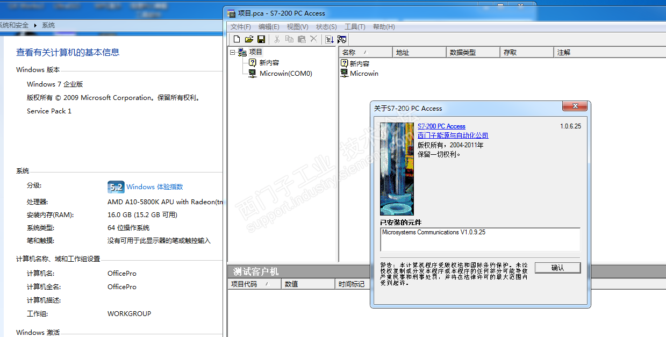666x337 pixels.
Task: Click the 64 位操作系统 value
Action: point(128,228)
